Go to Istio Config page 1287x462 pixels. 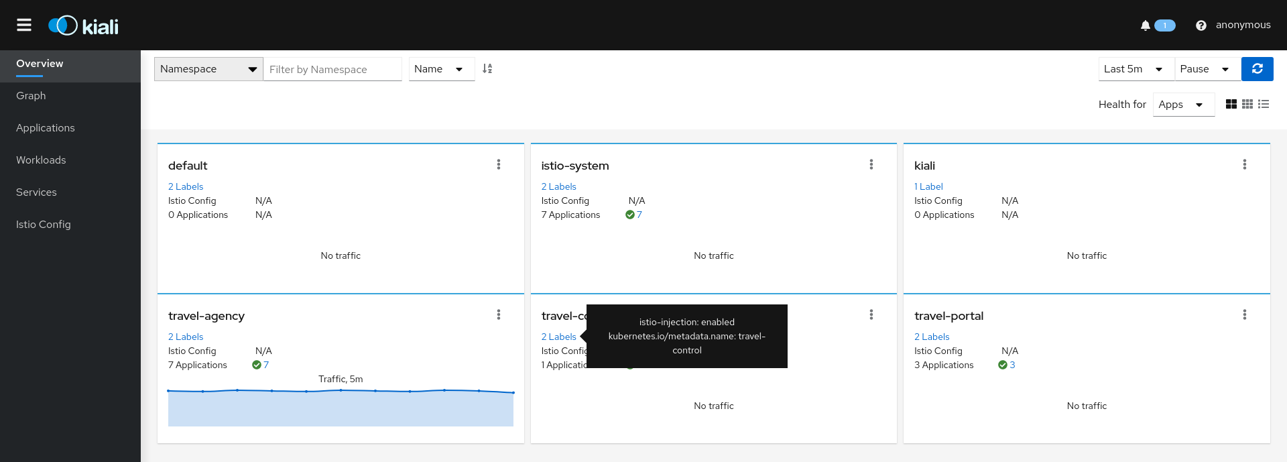[x=70, y=225]
